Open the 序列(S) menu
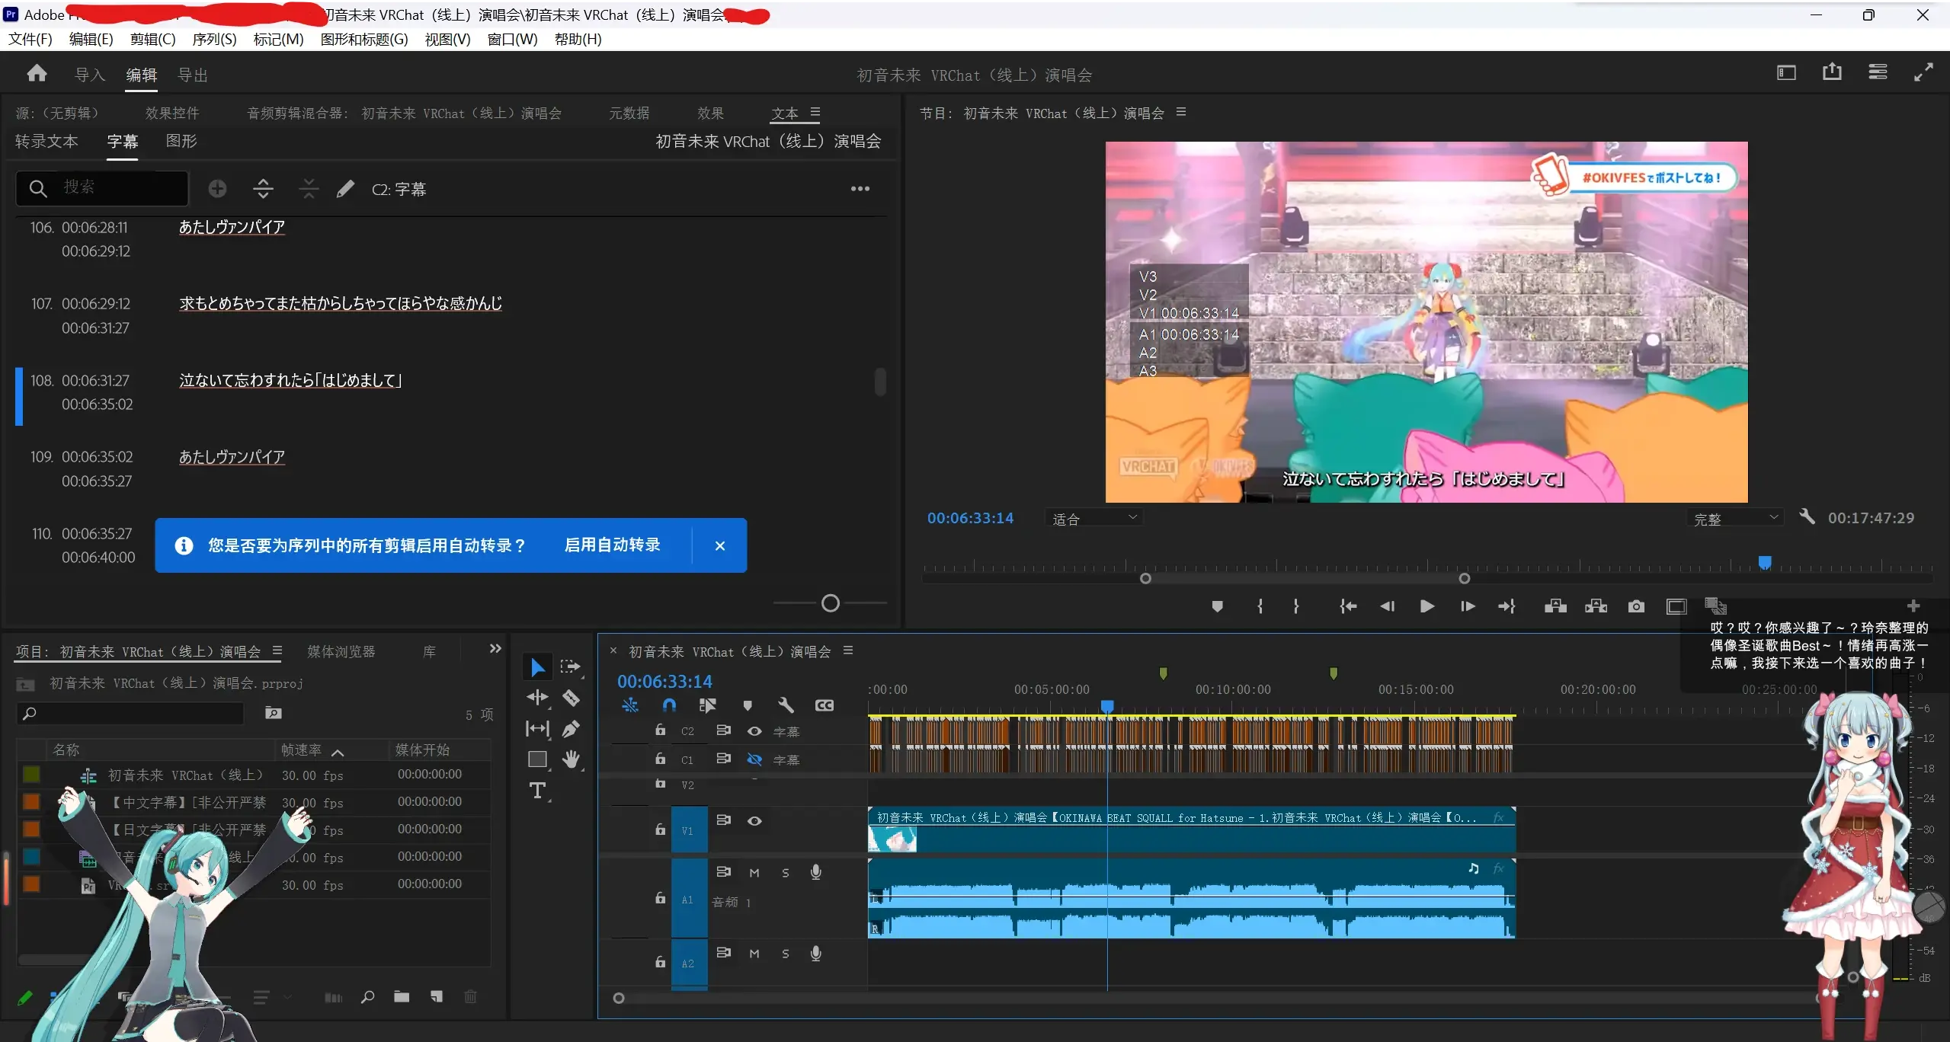This screenshot has height=1042, width=1950. (x=214, y=39)
